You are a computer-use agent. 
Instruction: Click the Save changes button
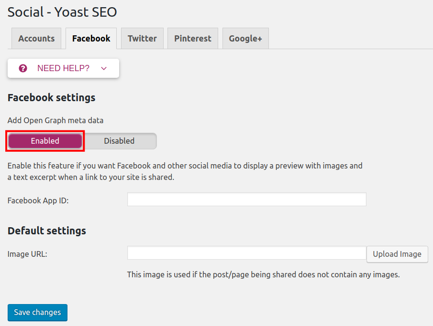(37, 313)
